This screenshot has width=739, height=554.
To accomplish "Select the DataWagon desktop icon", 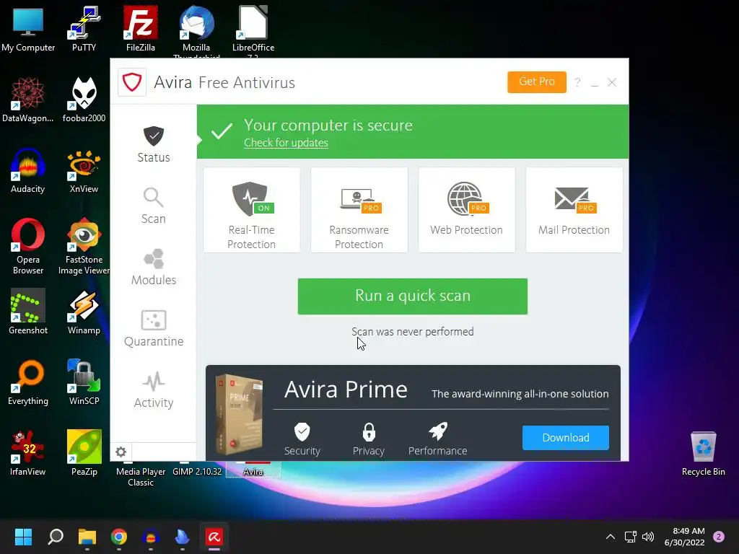I will pyautogui.click(x=28, y=100).
